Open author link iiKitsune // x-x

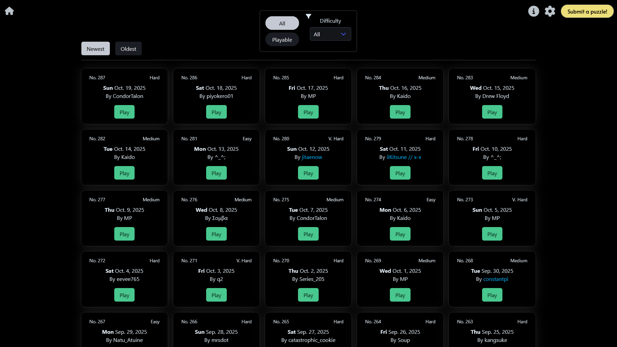pyautogui.click(x=404, y=157)
